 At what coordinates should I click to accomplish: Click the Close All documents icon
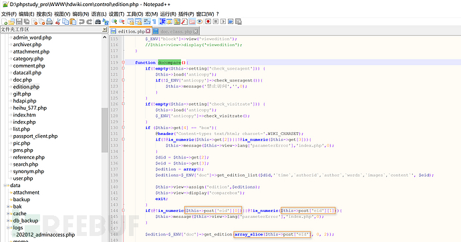(x=42, y=21)
